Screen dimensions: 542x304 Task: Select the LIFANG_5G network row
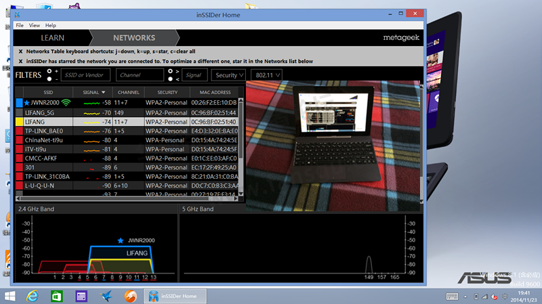[127, 112]
